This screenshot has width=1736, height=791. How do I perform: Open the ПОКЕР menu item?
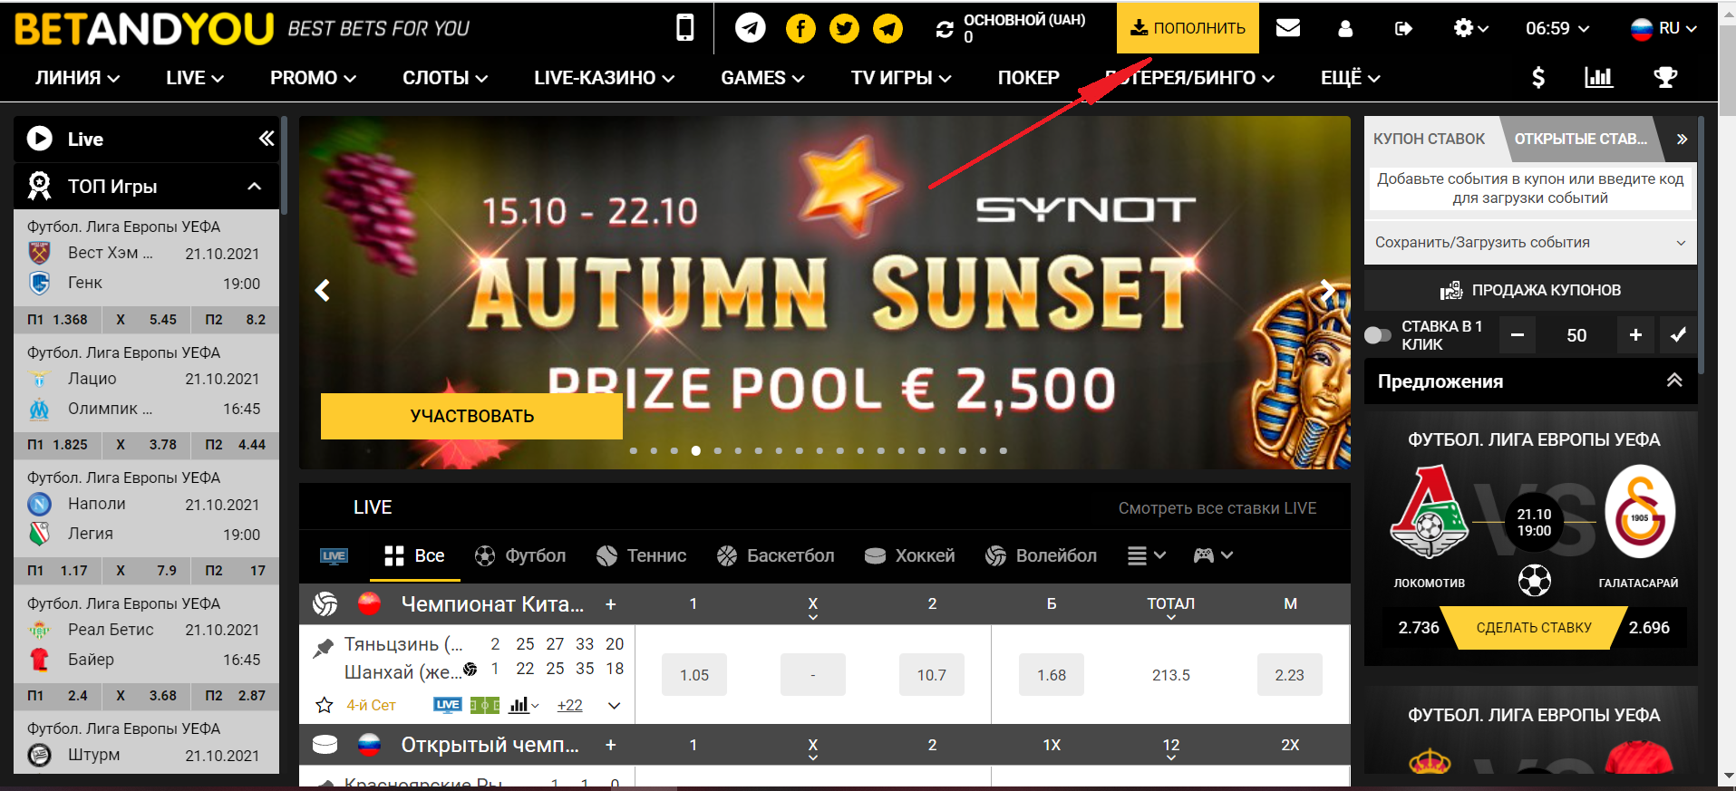tap(1028, 78)
